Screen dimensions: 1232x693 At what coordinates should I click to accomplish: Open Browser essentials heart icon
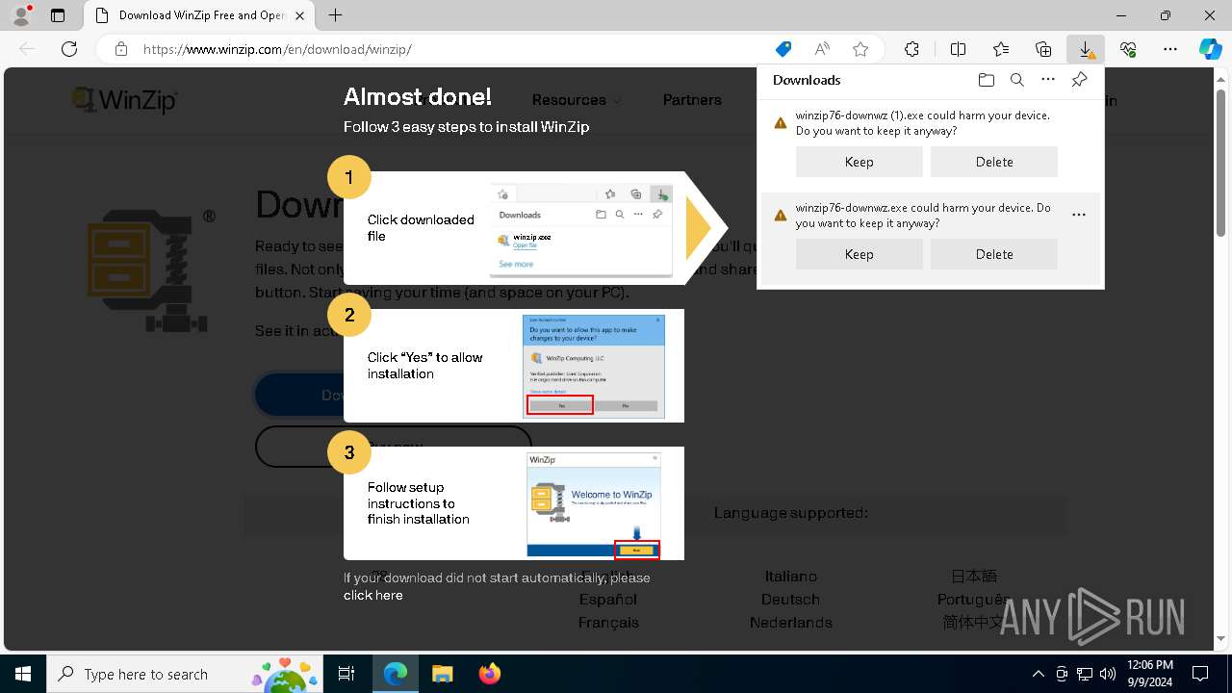pos(1128,49)
